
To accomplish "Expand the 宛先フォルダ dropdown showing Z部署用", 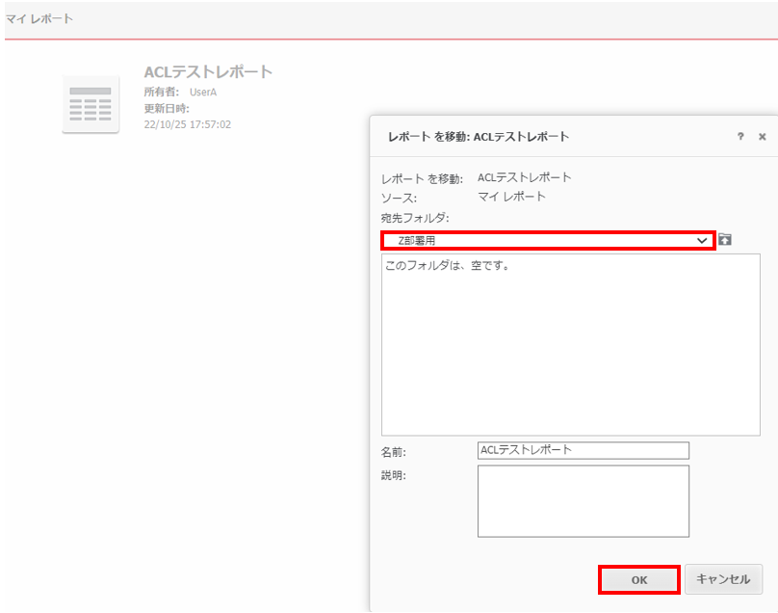I will pos(548,240).
